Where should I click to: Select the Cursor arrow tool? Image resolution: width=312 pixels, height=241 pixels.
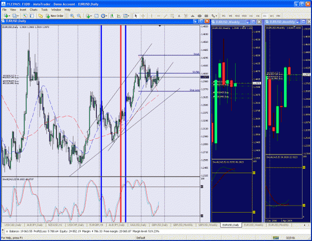coord(136,16)
